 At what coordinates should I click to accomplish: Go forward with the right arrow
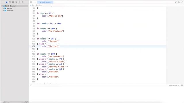[x=36, y=2]
